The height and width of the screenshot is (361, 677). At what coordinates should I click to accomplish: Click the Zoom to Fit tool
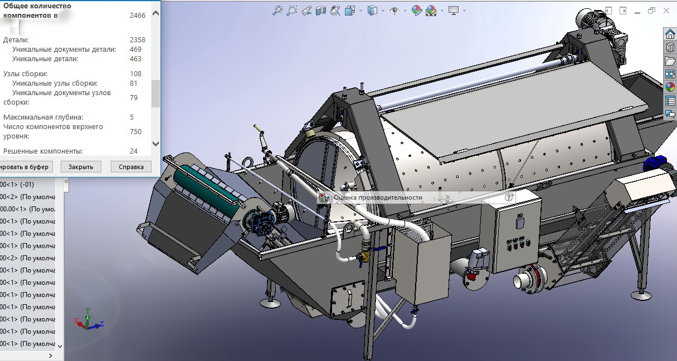pyautogui.click(x=277, y=11)
